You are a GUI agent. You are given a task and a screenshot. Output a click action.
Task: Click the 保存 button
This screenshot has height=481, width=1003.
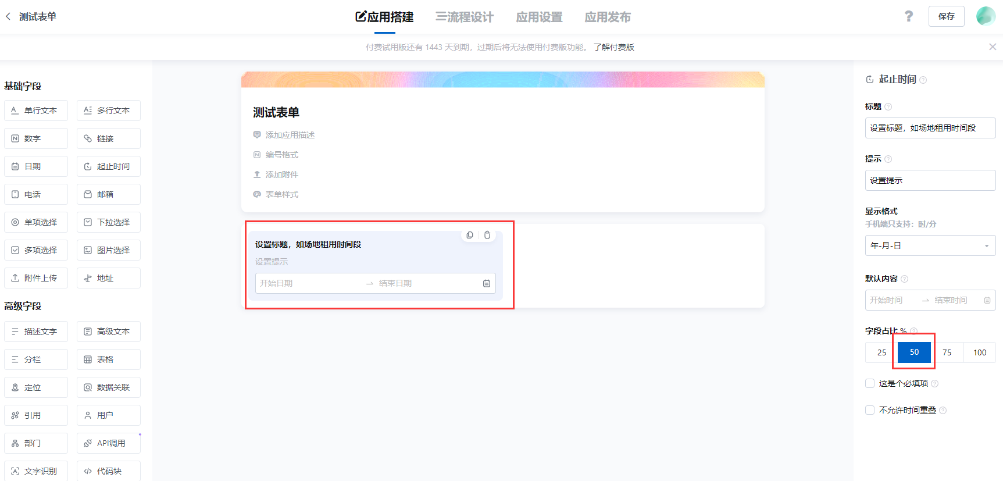tap(947, 16)
